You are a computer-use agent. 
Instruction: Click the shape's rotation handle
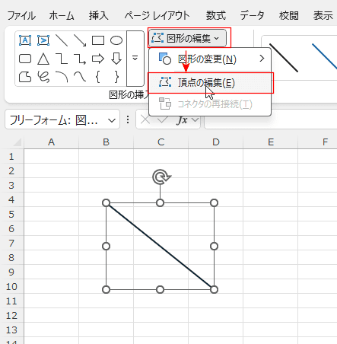(x=161, y=177)
